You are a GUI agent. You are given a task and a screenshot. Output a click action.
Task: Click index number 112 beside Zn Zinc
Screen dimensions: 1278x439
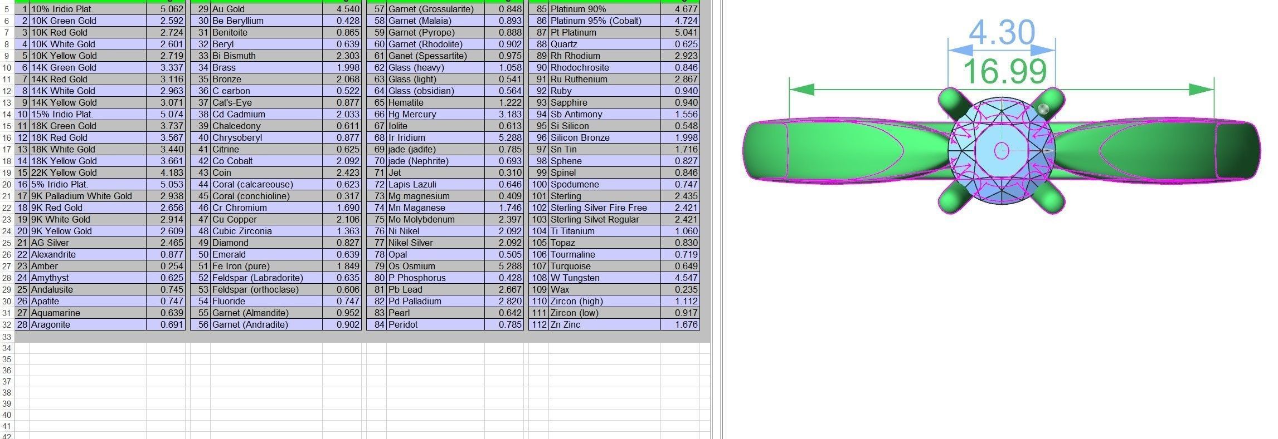[x=539, y=324]
